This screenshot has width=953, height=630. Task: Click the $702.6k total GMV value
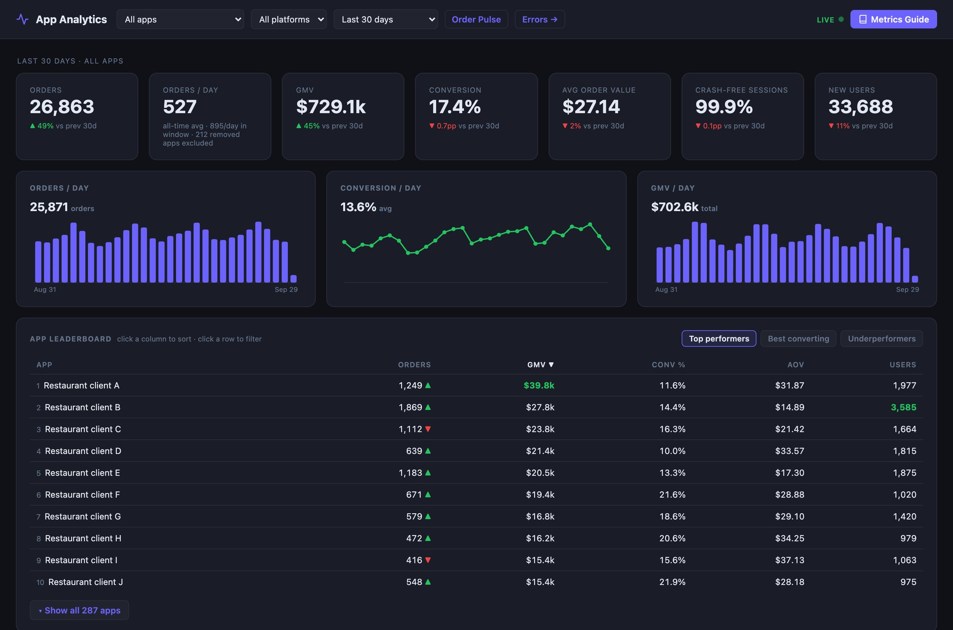pyautogui.click(x=684, y=207)
